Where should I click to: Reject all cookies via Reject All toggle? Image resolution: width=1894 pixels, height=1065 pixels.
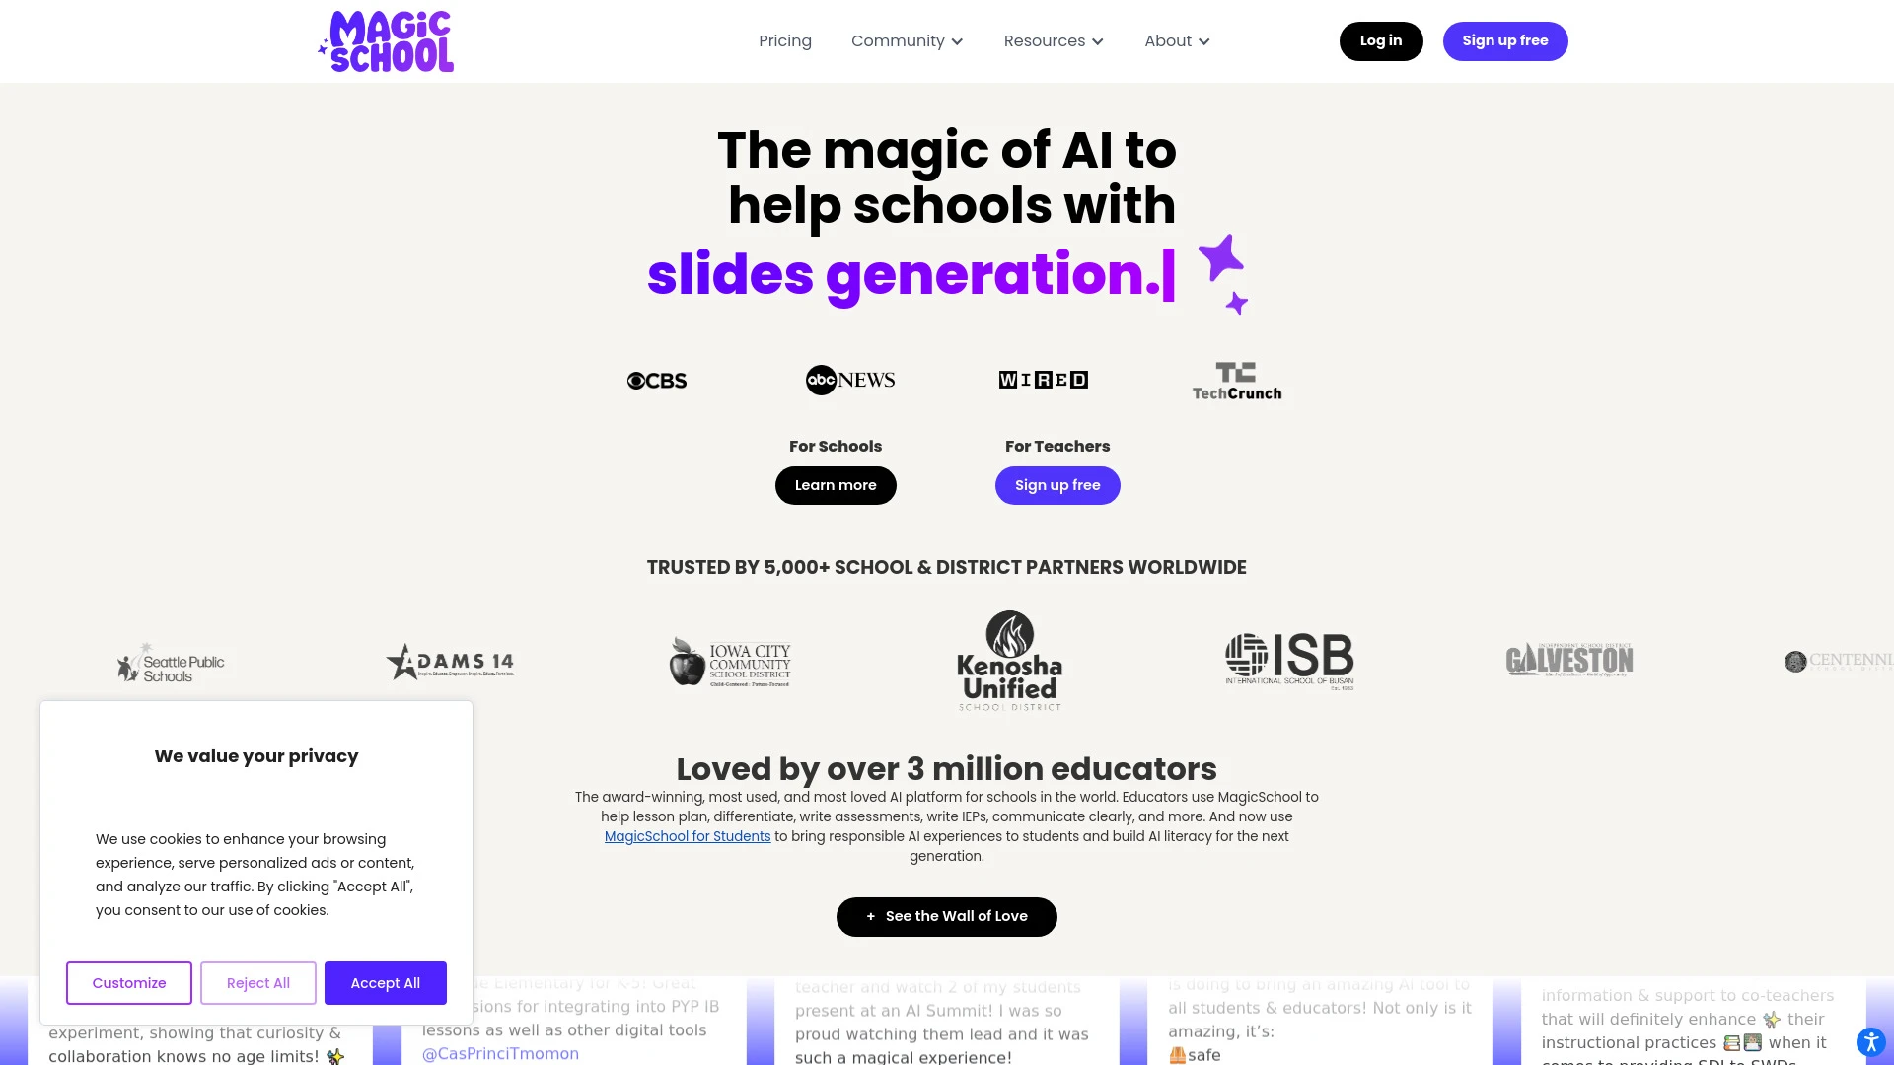[x=257, y=983]
